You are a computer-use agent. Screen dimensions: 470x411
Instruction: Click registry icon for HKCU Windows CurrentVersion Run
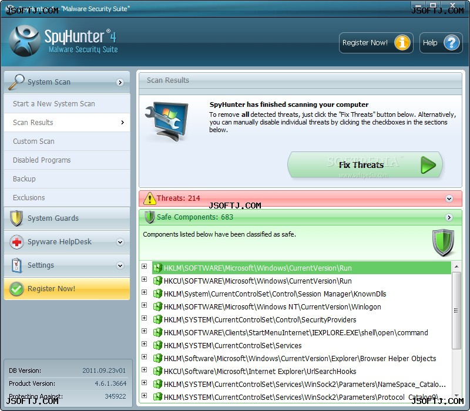(x=157, y=281)
